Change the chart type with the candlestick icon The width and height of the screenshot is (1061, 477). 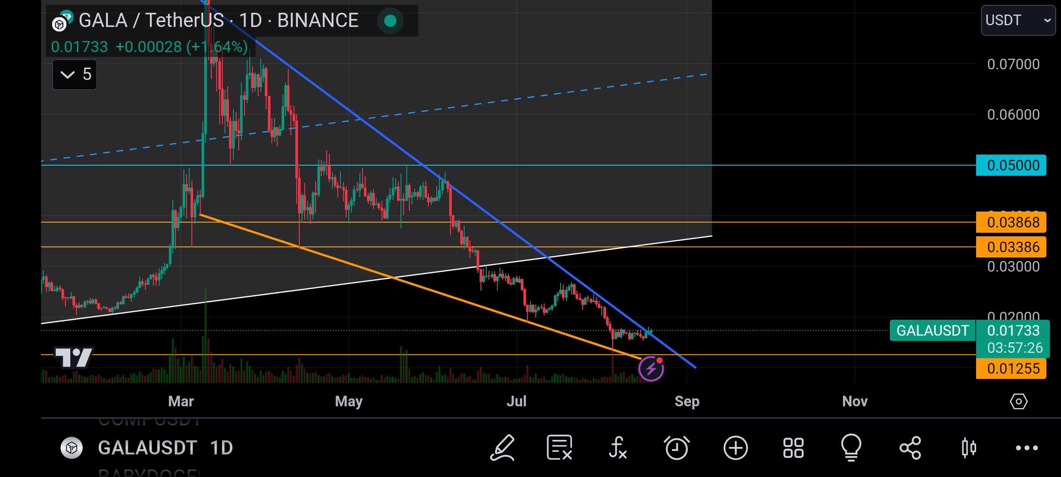click(x=969, y=448)
